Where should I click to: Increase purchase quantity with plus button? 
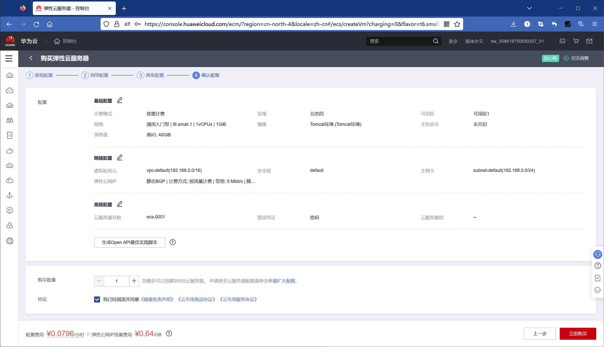[x=134, y=281]
